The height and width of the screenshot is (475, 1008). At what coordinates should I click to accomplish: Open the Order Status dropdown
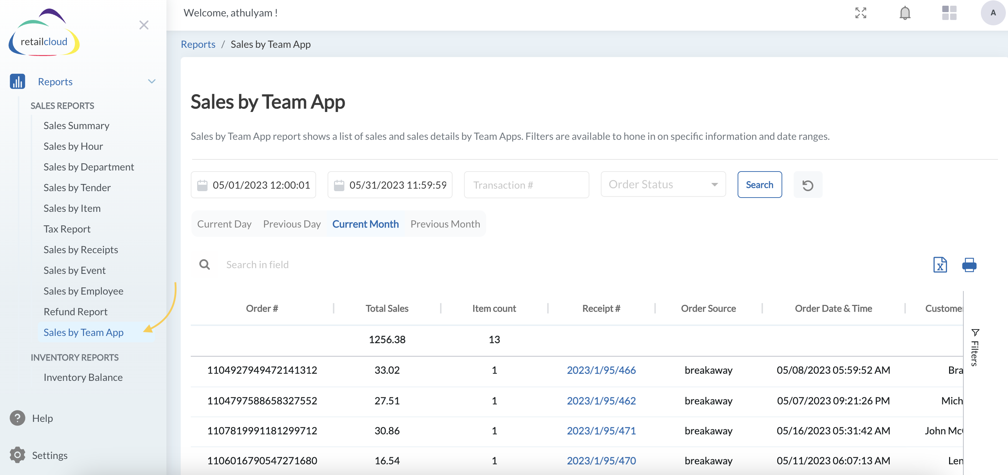coord(663,184)
